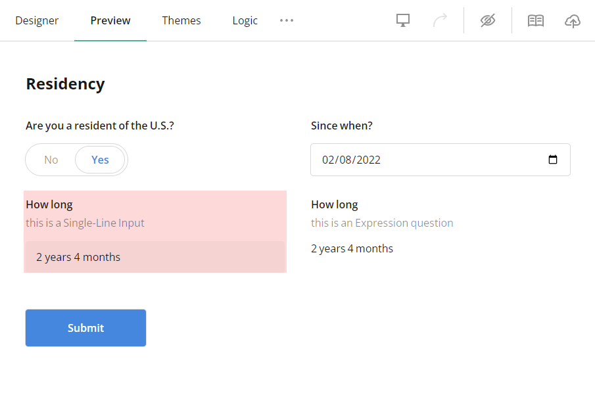The image size is (595, 393).
Task: Expand the three-dot more tabs menu
Action: click(287, 20)
